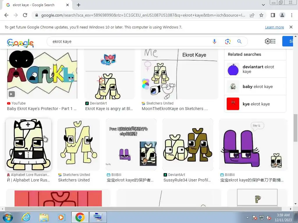Open the MoonTheEkrotKaye Sketchers United image
The width and height of the screenshot is (298, 223).
(x=180, y=74)
